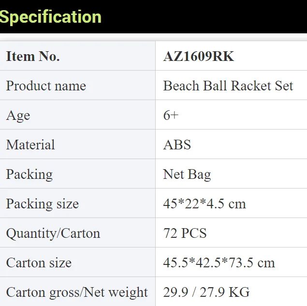
Task: Click the 29.9 / 27.9 KG value
Action: click(x=206, y=292)
